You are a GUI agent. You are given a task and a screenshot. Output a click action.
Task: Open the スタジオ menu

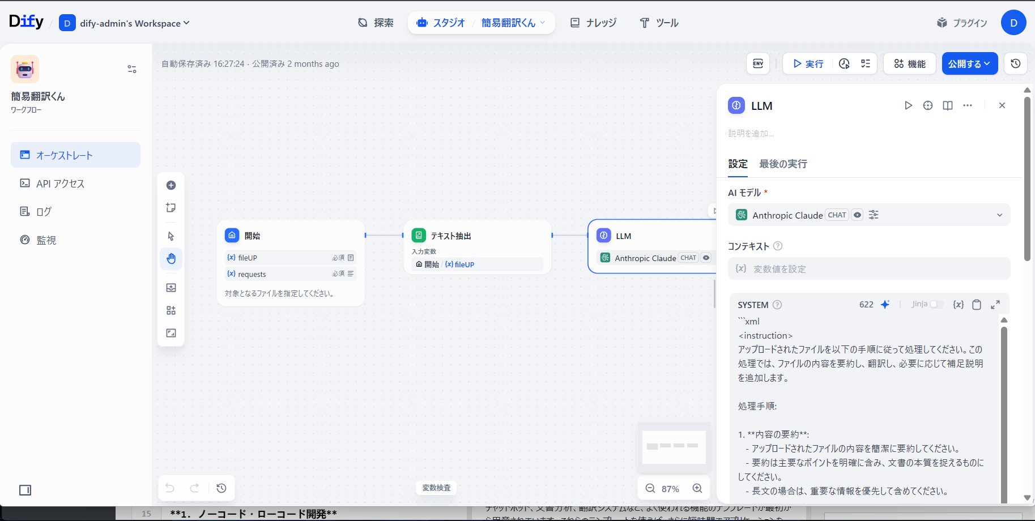tap(441, 23)
